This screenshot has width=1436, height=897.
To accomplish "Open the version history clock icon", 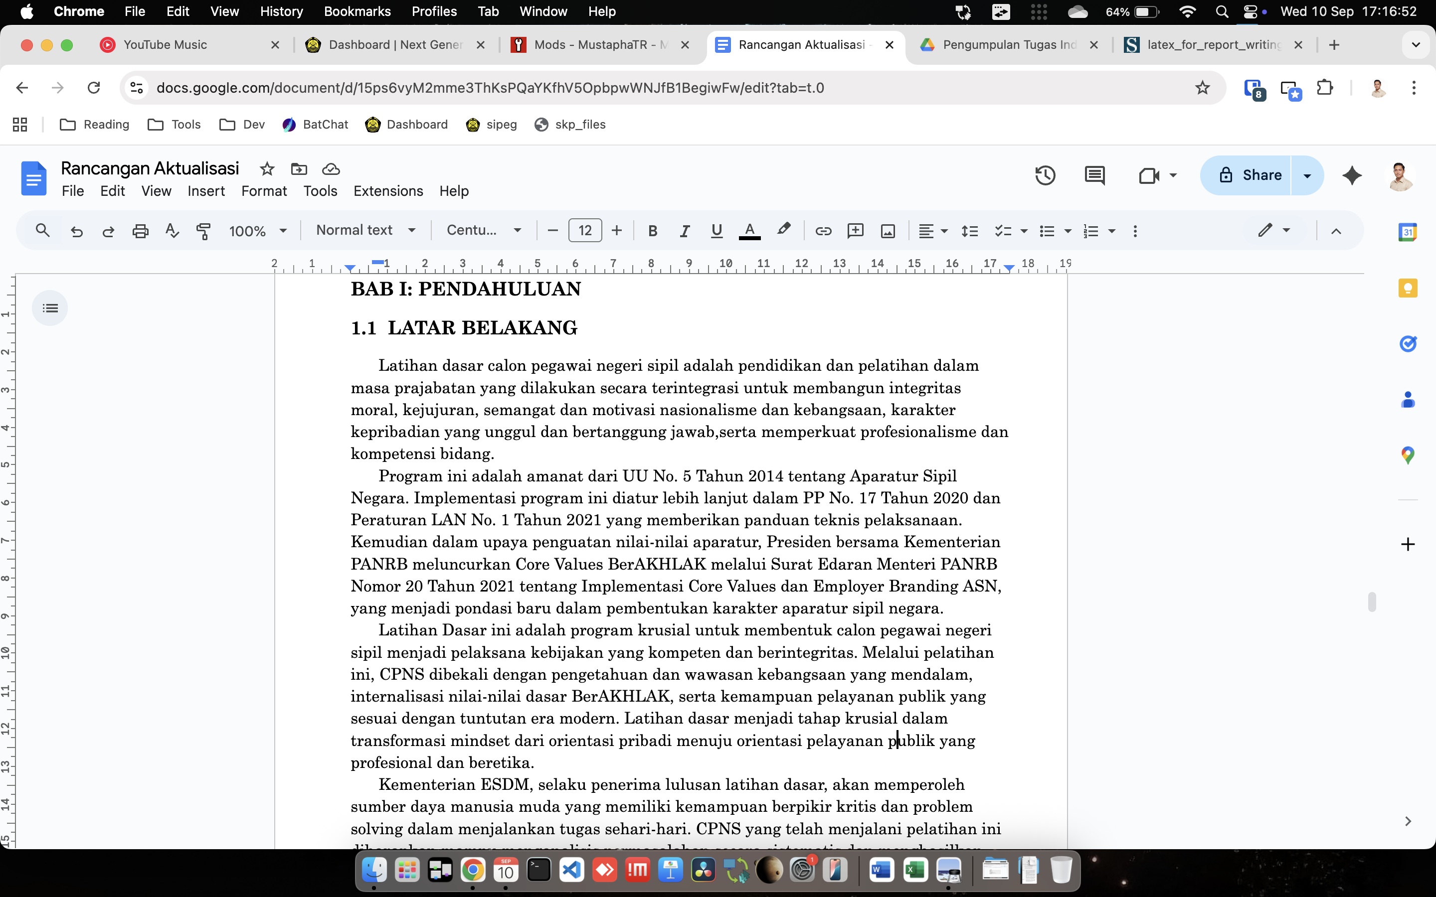I will pyautogui.click(x=1045, y=175).
